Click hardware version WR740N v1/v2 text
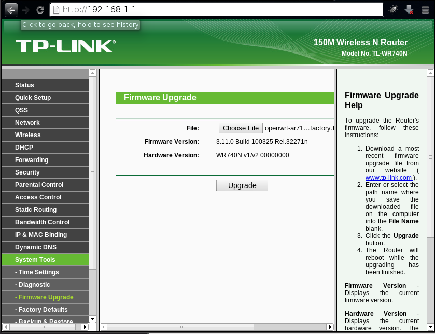This screenshot has width=435, height=334. click(x=252, y=155)
